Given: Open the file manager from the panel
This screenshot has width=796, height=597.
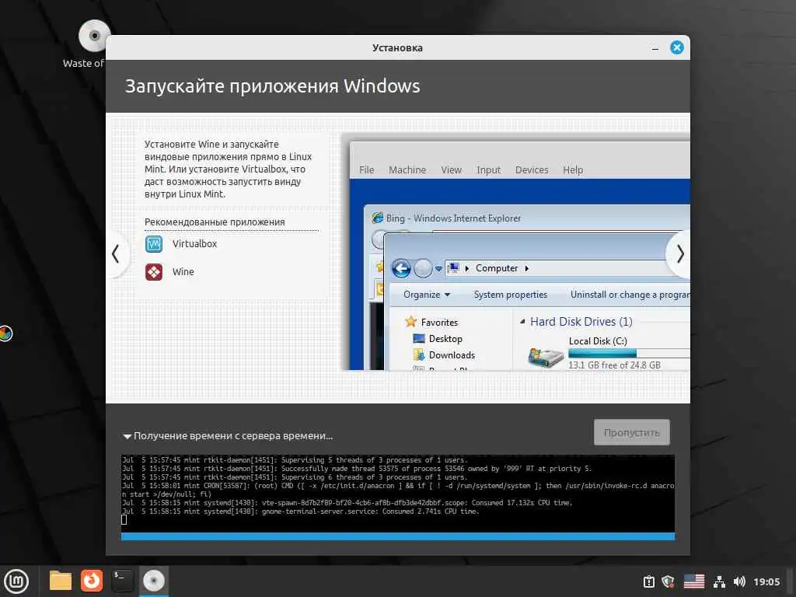Looking at the screenshot, I should (61, 581).
